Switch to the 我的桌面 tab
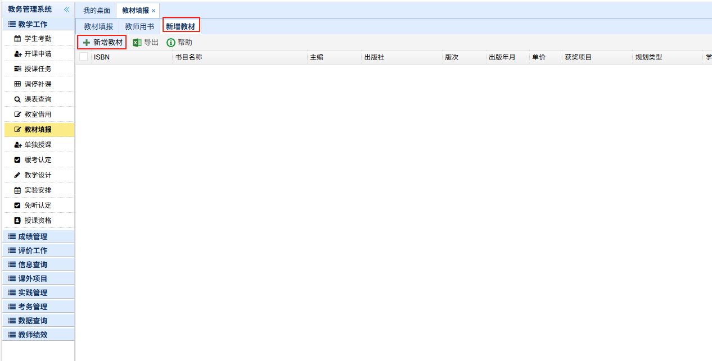Viewport: 712px width, 361px height. click(x=97, y=11)
